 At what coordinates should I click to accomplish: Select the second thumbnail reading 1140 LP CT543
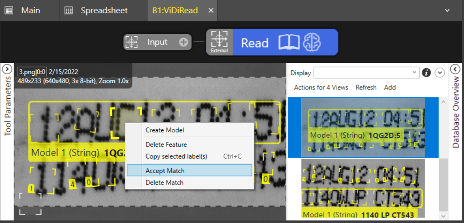(x=363, y=189)
